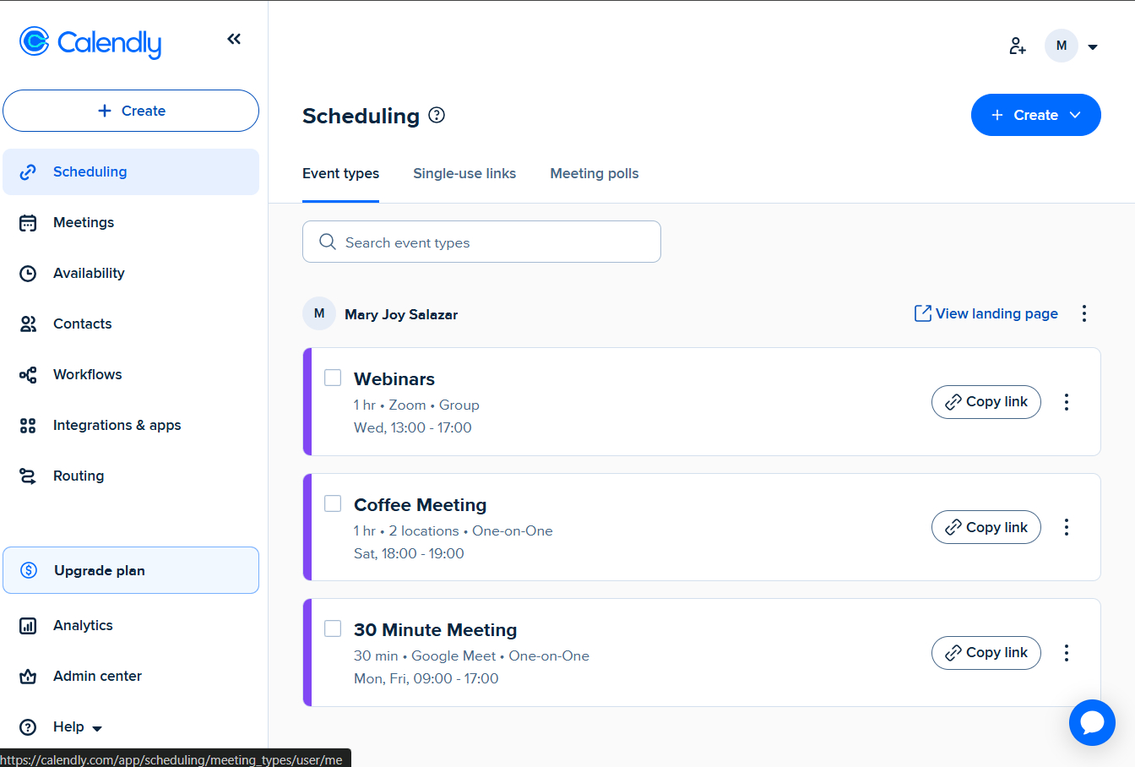
Task: Click the Routing icon
Action: pyautogui.click(x=28, y=476)
